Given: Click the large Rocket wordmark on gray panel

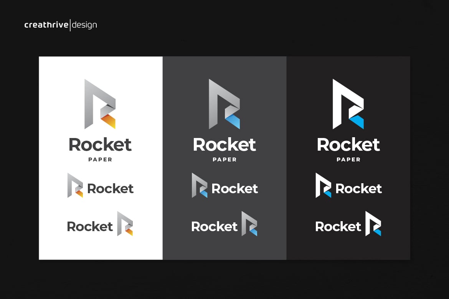Looking at the screenshot, I should click(225, 145).
